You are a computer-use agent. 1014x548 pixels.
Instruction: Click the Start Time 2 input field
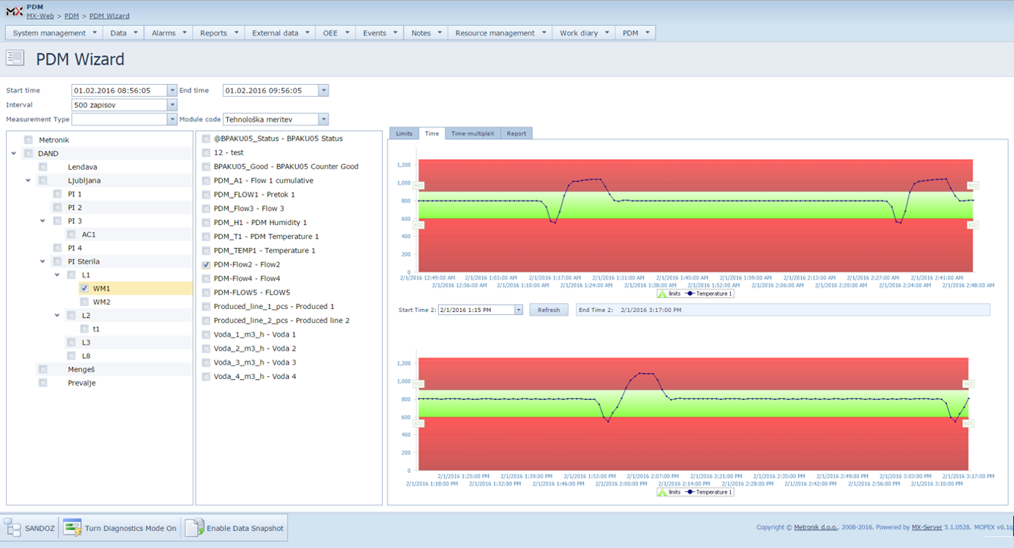(x=476, y=310)
